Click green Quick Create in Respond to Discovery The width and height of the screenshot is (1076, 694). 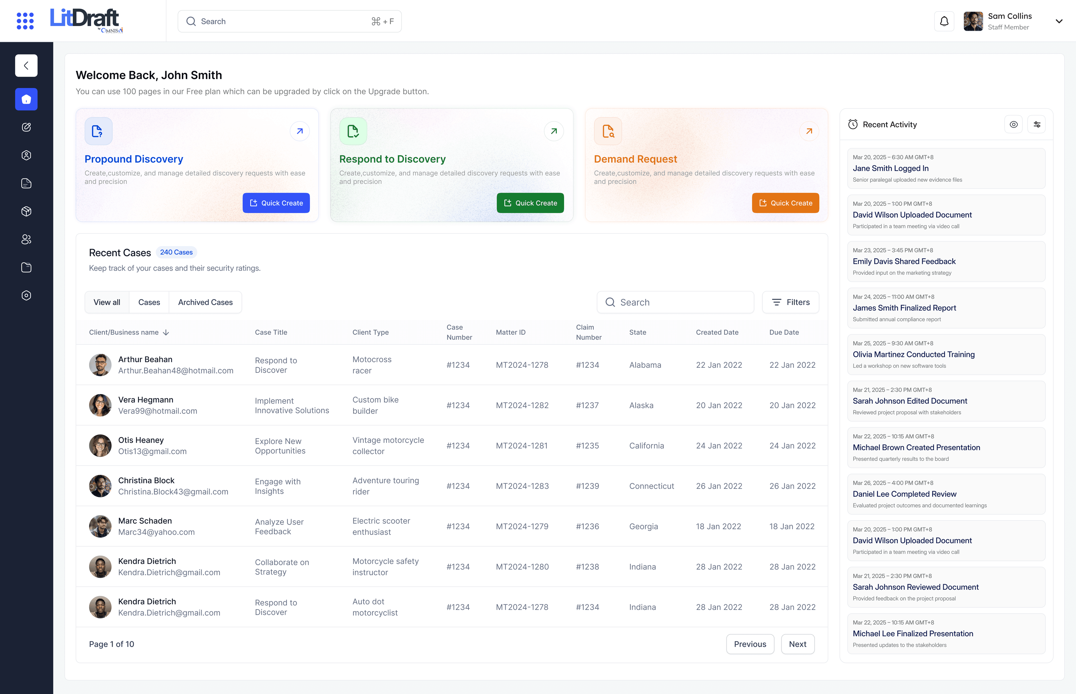click(530, 203)
